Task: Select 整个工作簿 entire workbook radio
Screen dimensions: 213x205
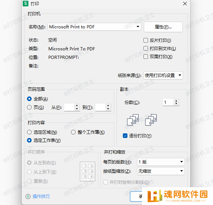Action: point(73,132)
